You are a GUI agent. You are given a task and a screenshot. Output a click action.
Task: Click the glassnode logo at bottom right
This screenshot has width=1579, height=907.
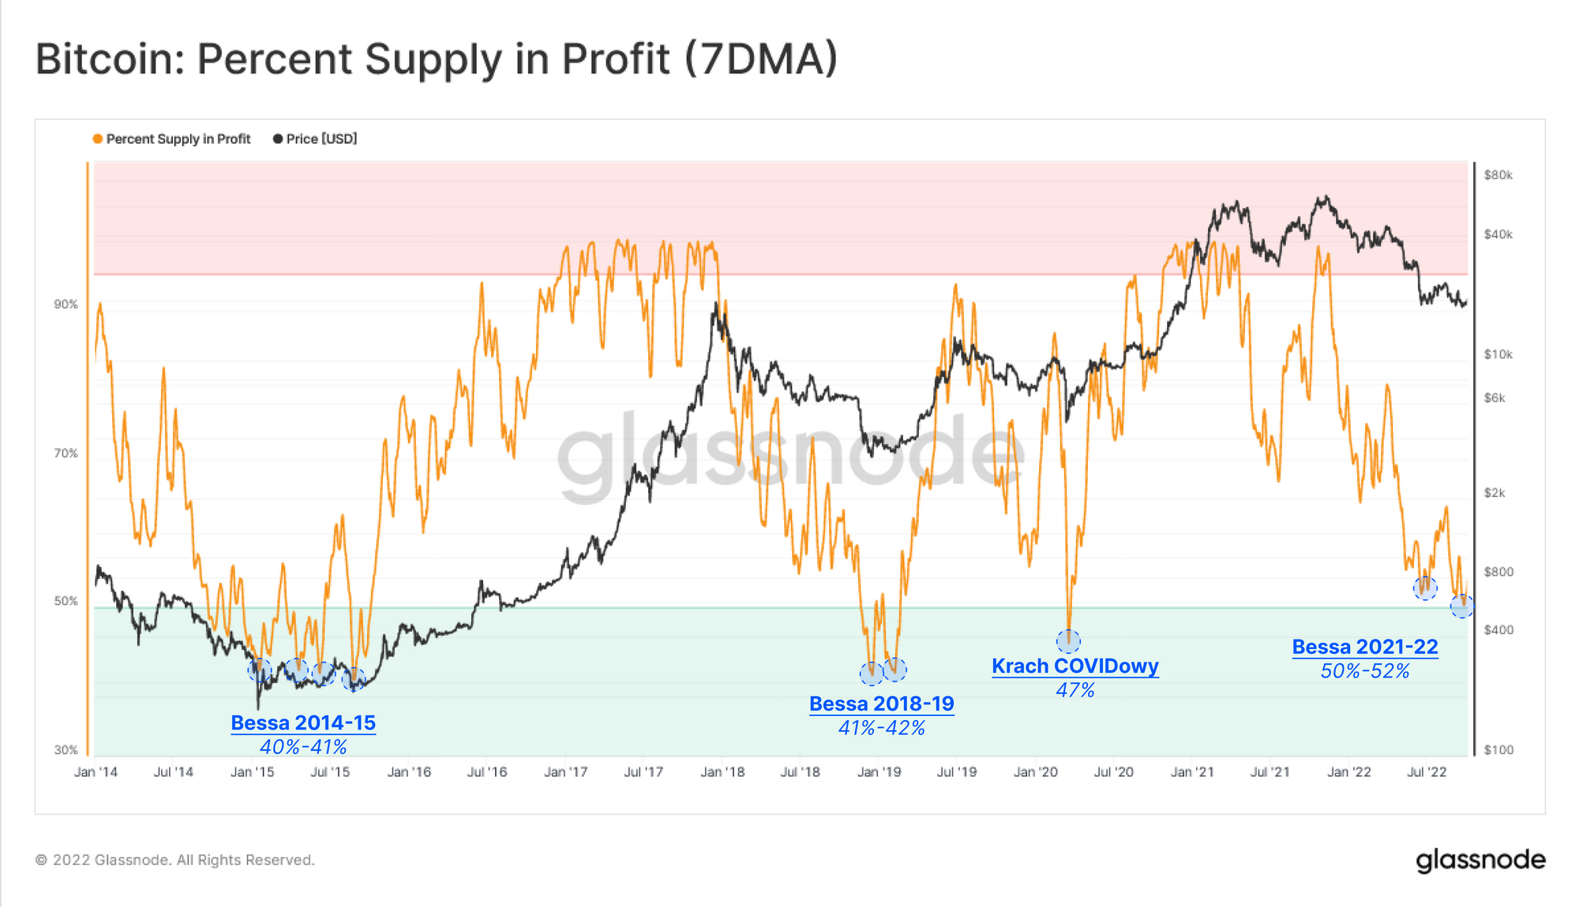(x=1480, y=860)
